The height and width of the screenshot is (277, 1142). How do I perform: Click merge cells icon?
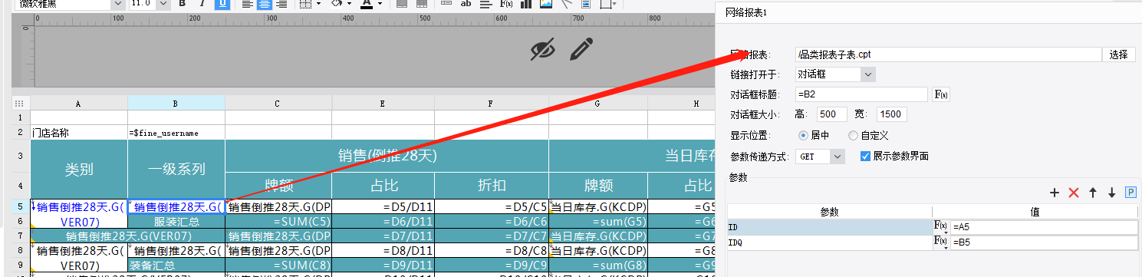(x=402, y=4)
